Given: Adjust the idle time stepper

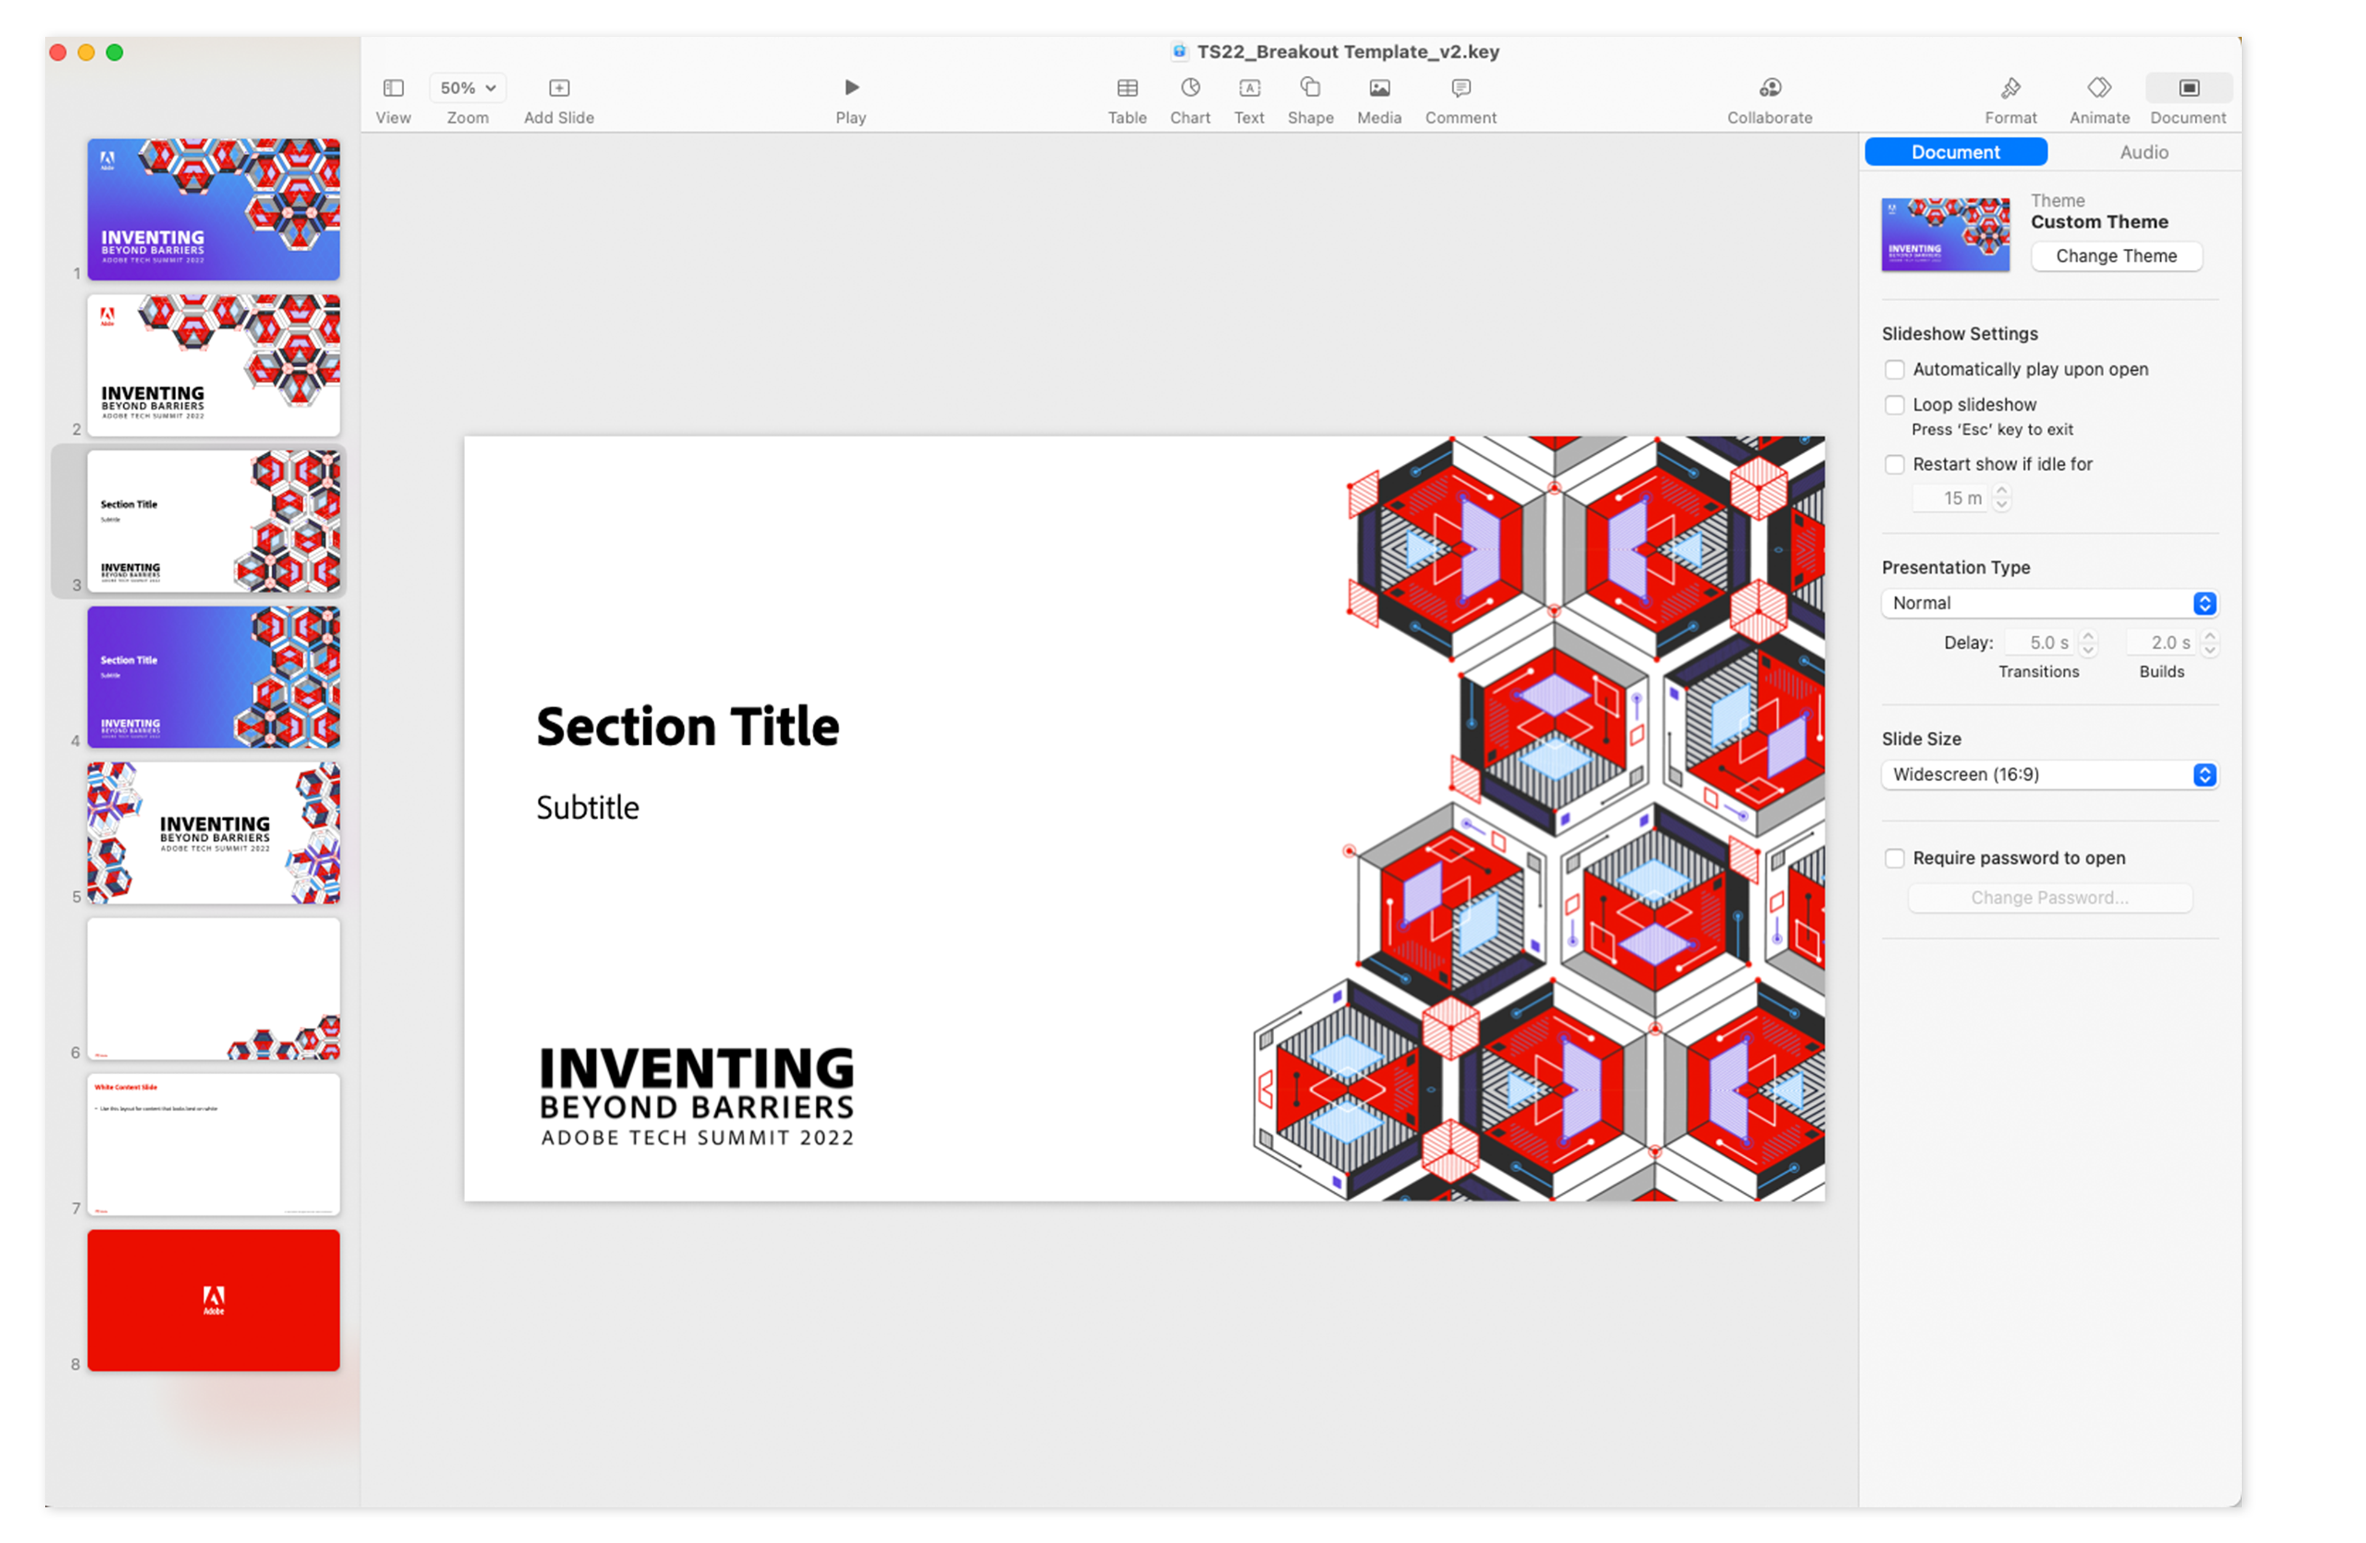Looking at the screenshot, I should click(x=2001, y=499).
